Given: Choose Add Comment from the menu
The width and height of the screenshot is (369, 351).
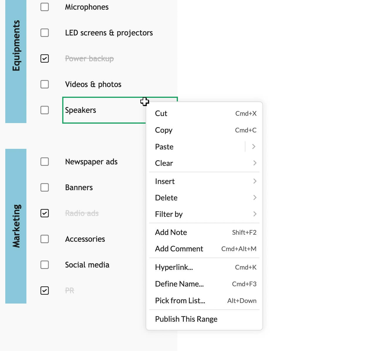Looking at the screenshot, I should coord(204,249).
